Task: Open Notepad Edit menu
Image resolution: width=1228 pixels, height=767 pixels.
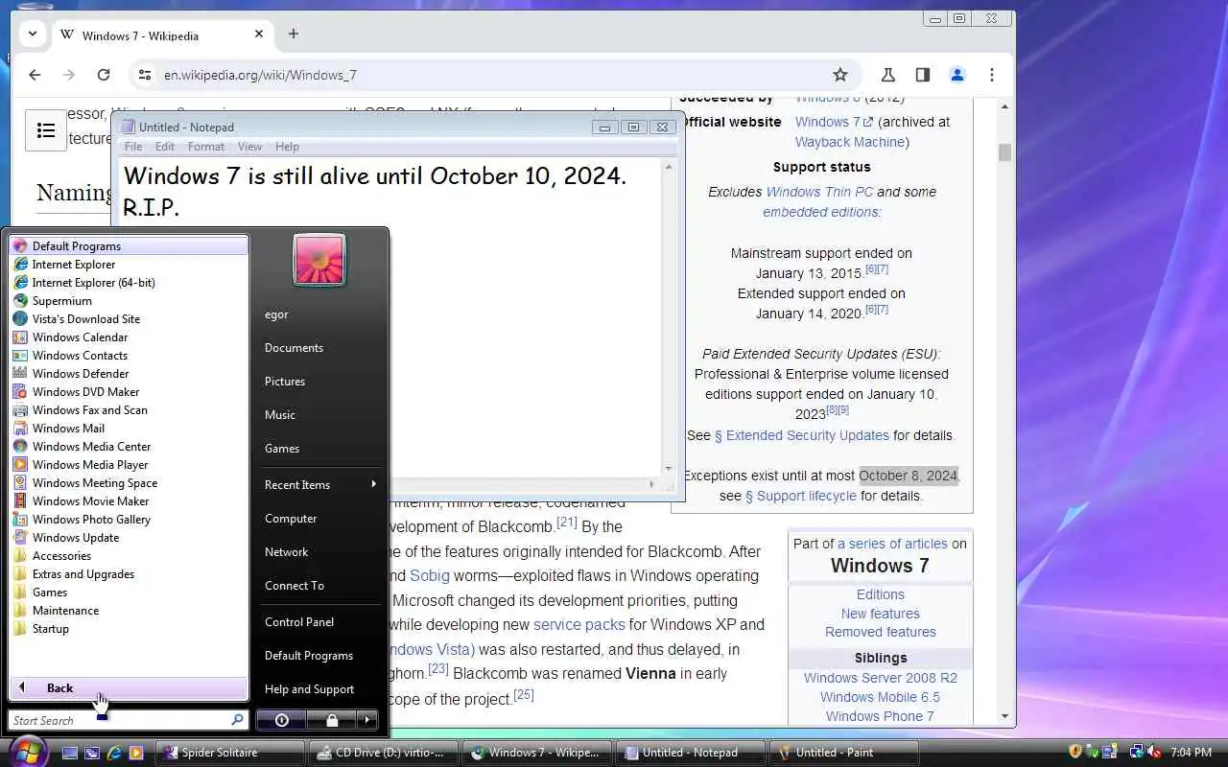Action: 165,147
